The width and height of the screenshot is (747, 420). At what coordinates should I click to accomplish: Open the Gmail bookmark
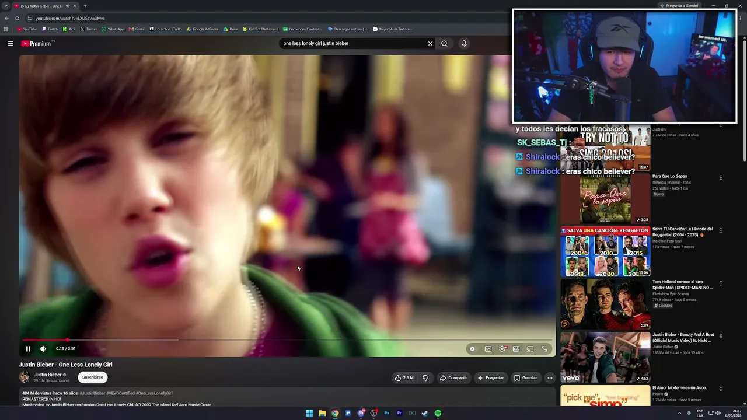pyautogui.click(x=137, y=29)
